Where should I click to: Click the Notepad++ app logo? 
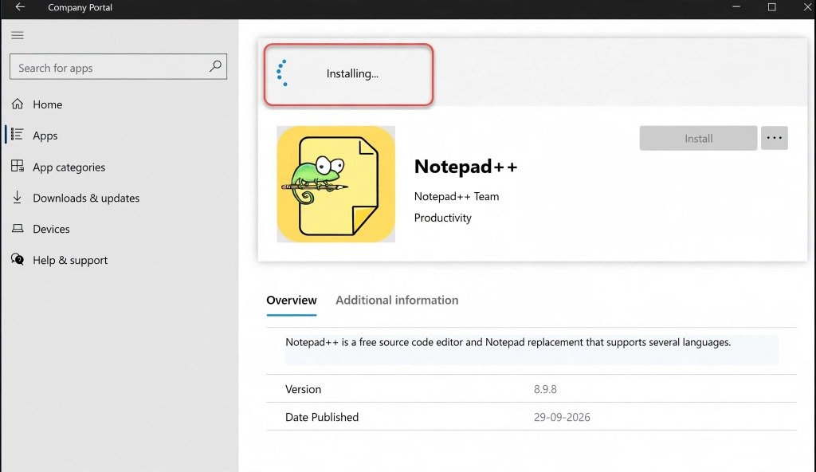tap(335, 184)
